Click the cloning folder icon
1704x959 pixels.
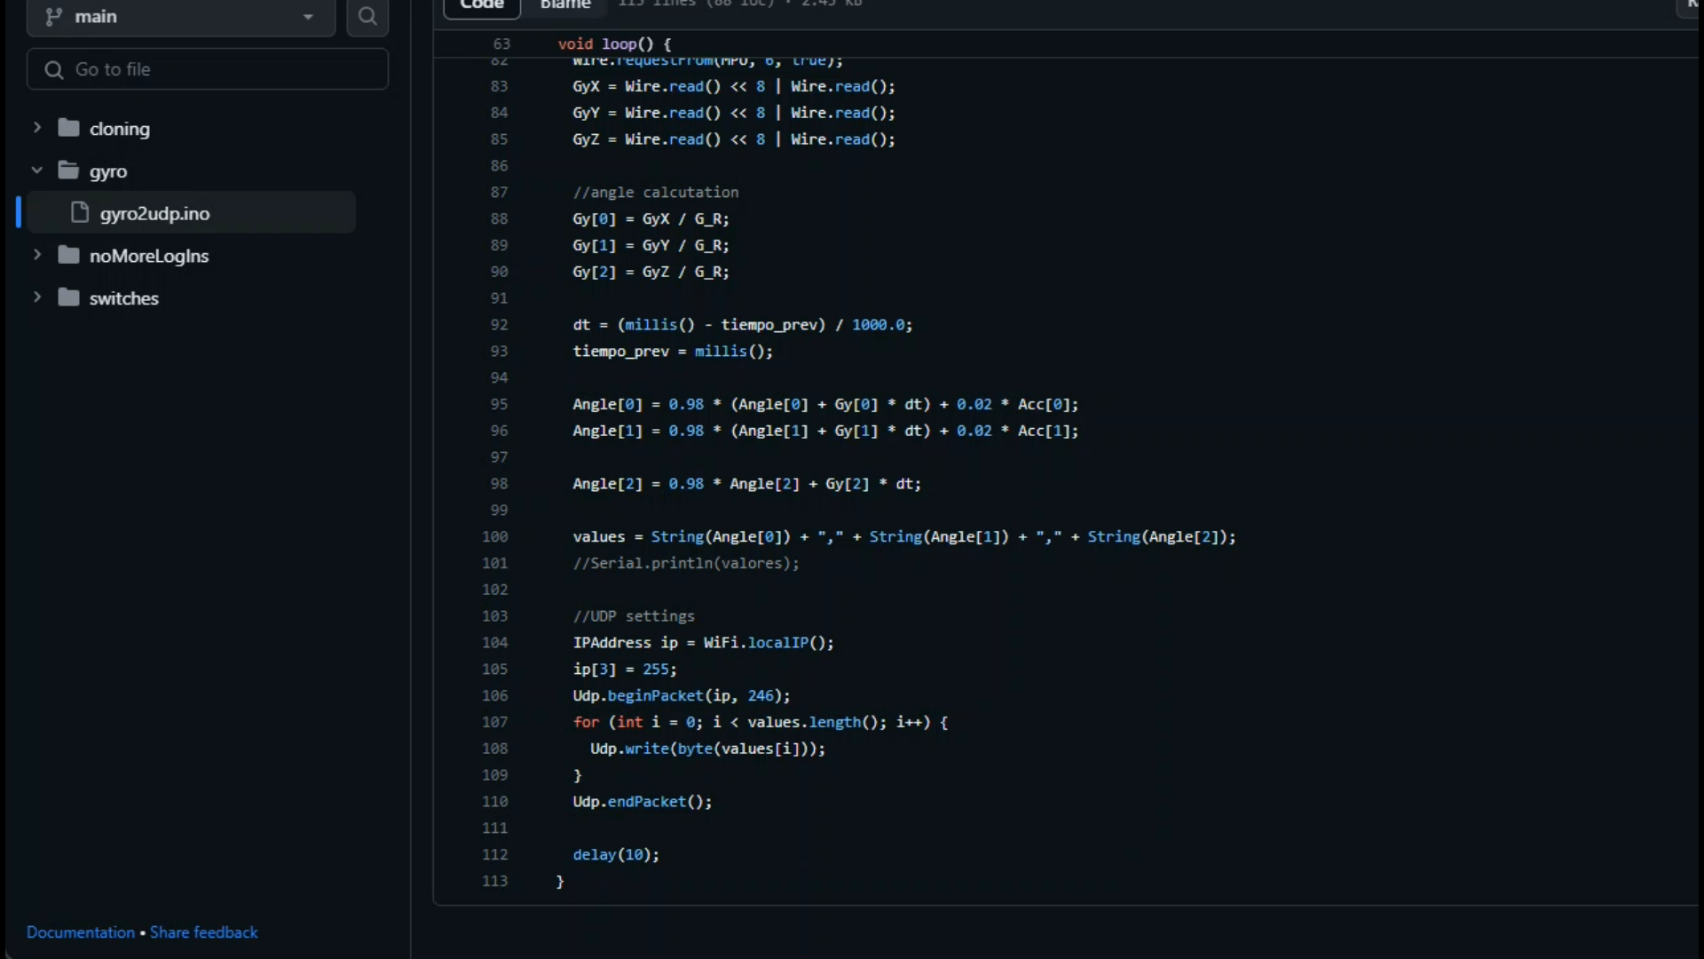(x=68, y=128)
